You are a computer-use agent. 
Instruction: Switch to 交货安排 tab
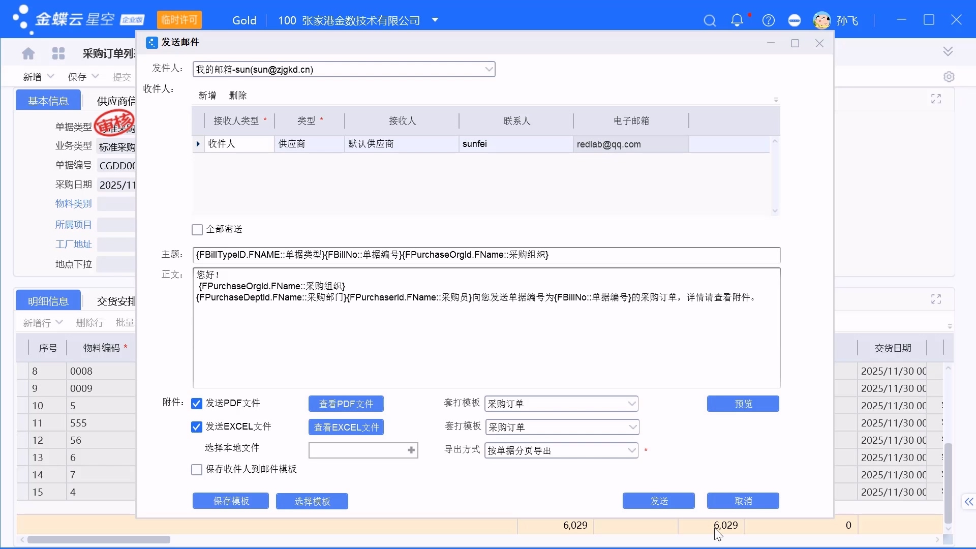116,301
